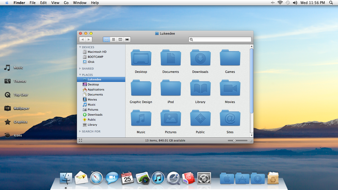Open the Music folder icon in file grid
Viewport: 338px width, 190px height.
click(141, 118)
